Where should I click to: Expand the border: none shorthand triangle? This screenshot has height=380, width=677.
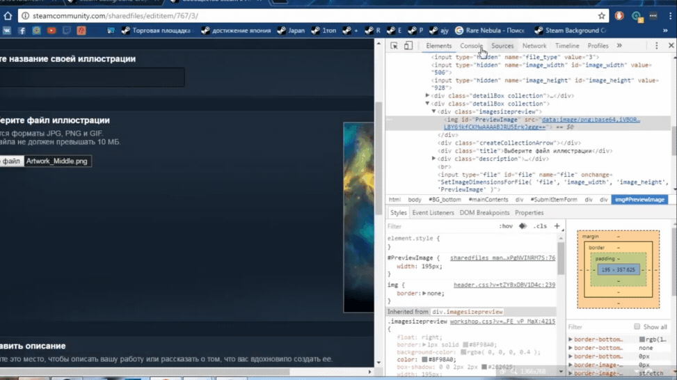(424, 293)
